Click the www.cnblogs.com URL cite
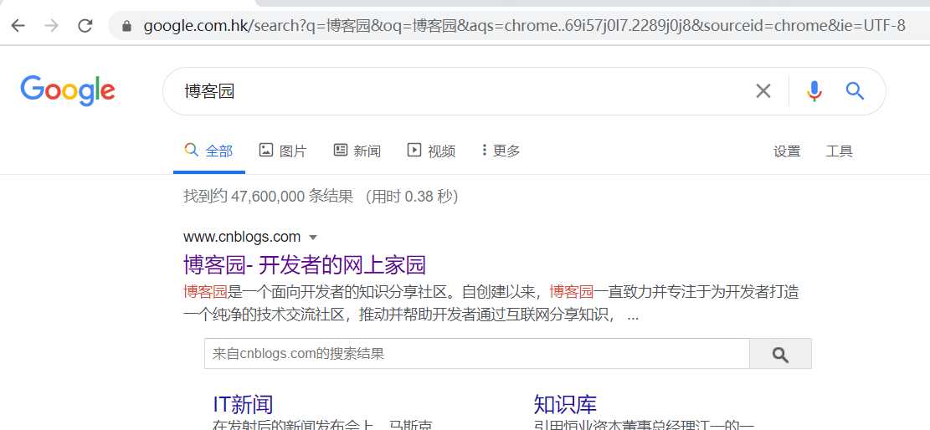 tap(242, 237)
